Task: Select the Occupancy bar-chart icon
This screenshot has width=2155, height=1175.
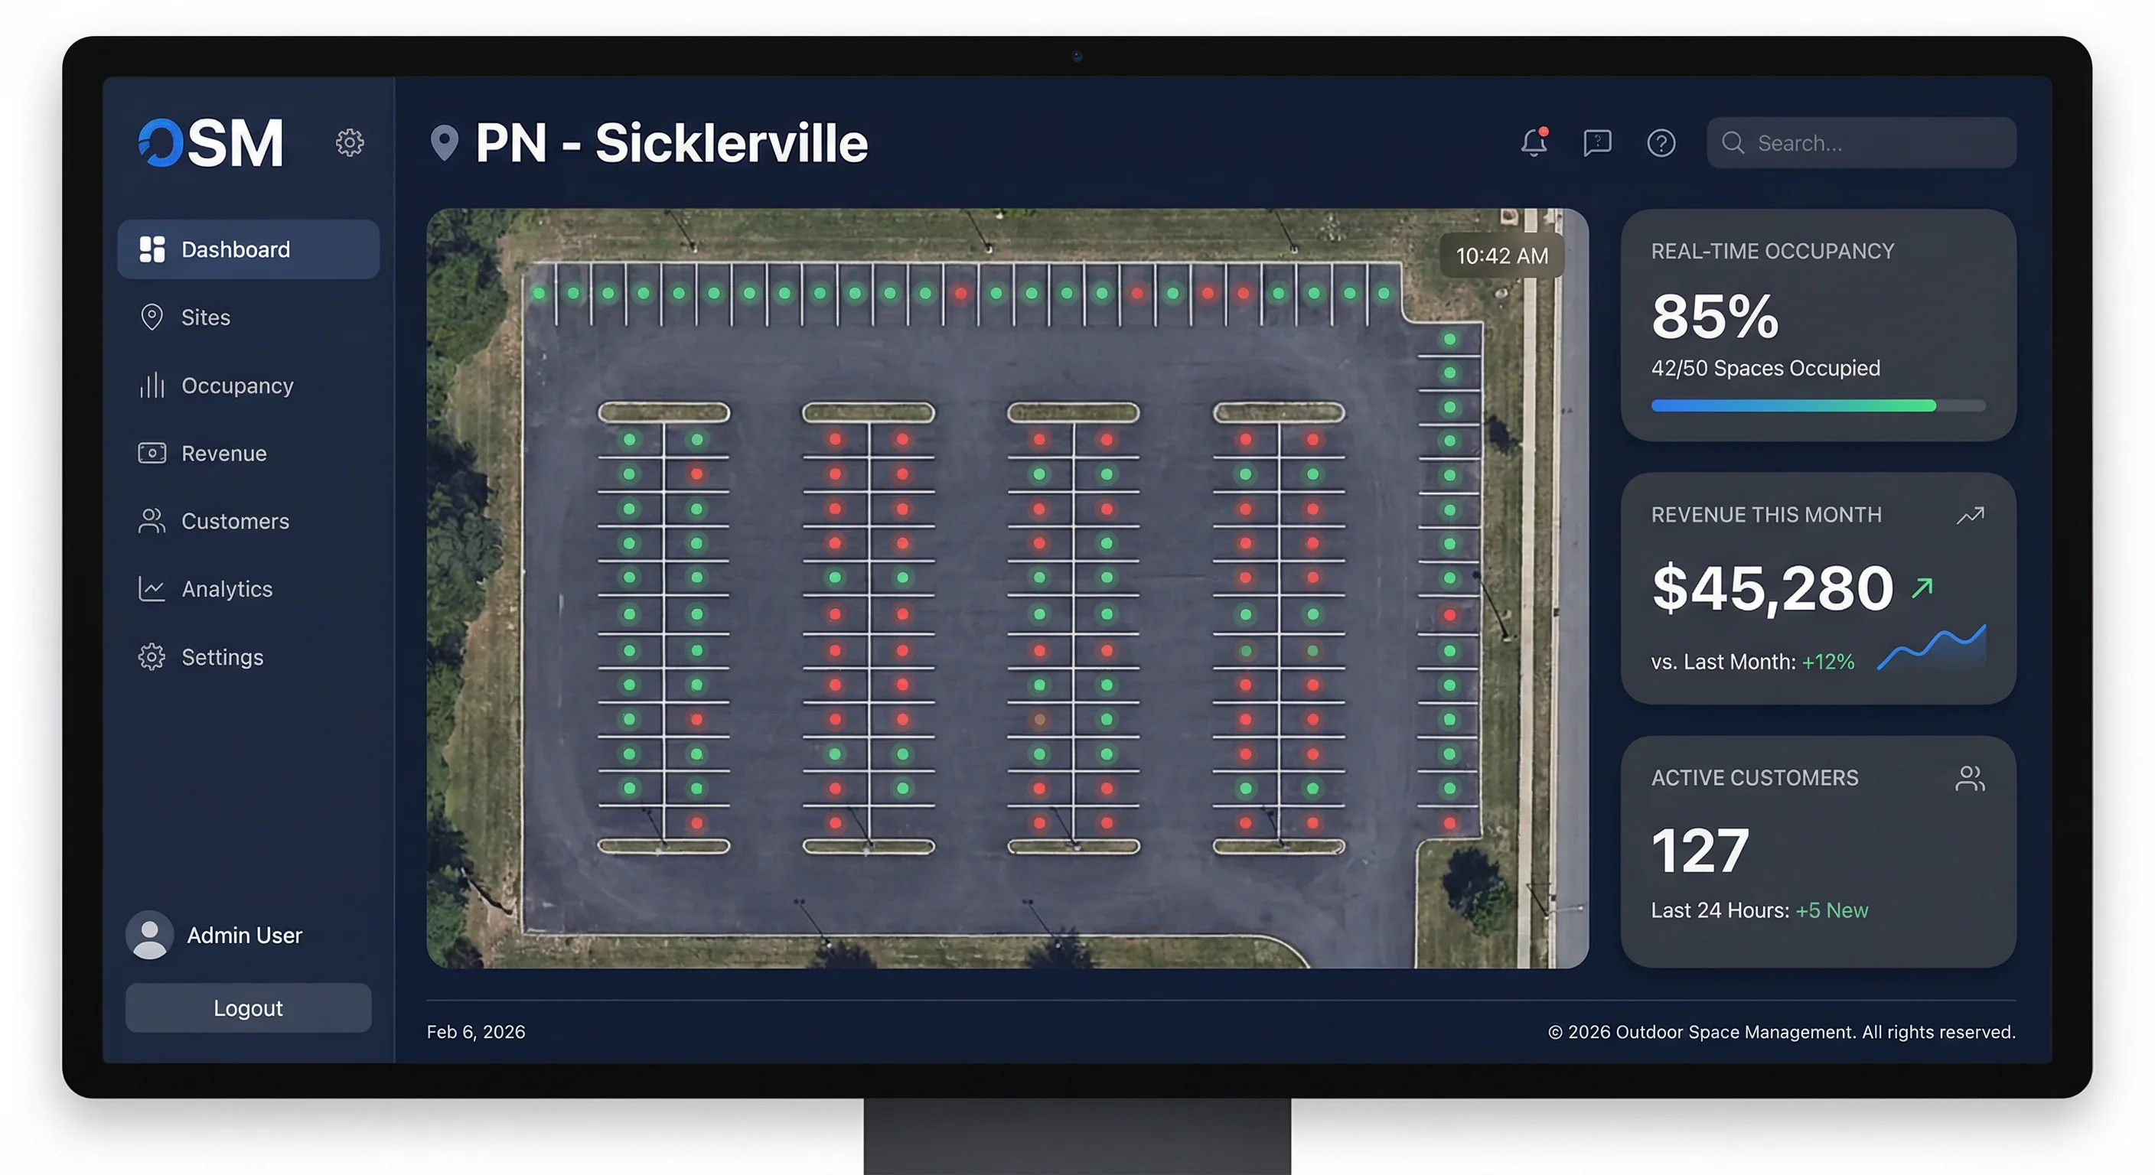Action: point(153,386)
